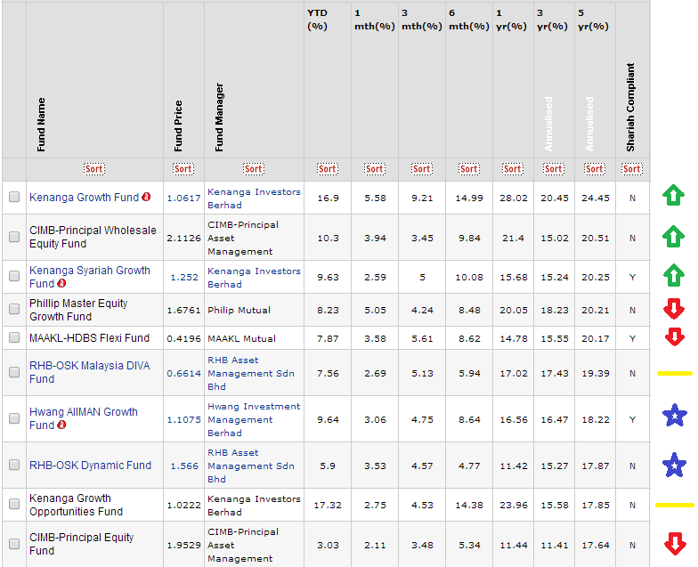This screenshot has height=567, width=698.
Task: Select the MAAKL-HDBS Flexi Fund checkbox
Action: coord(14,337)
